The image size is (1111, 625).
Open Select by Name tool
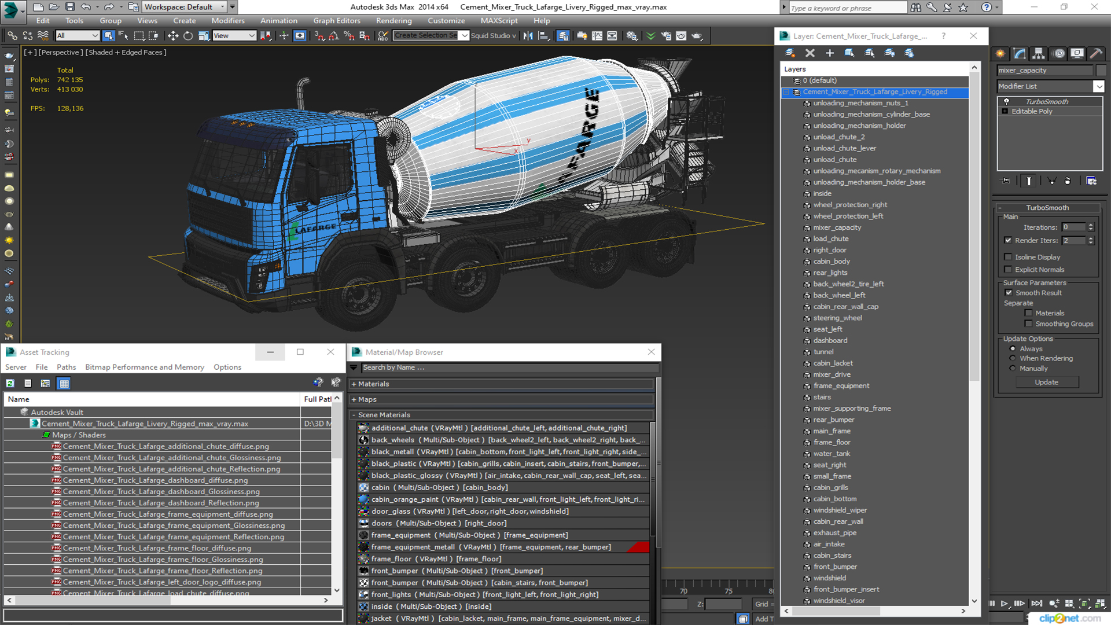[x=123, y=36]
